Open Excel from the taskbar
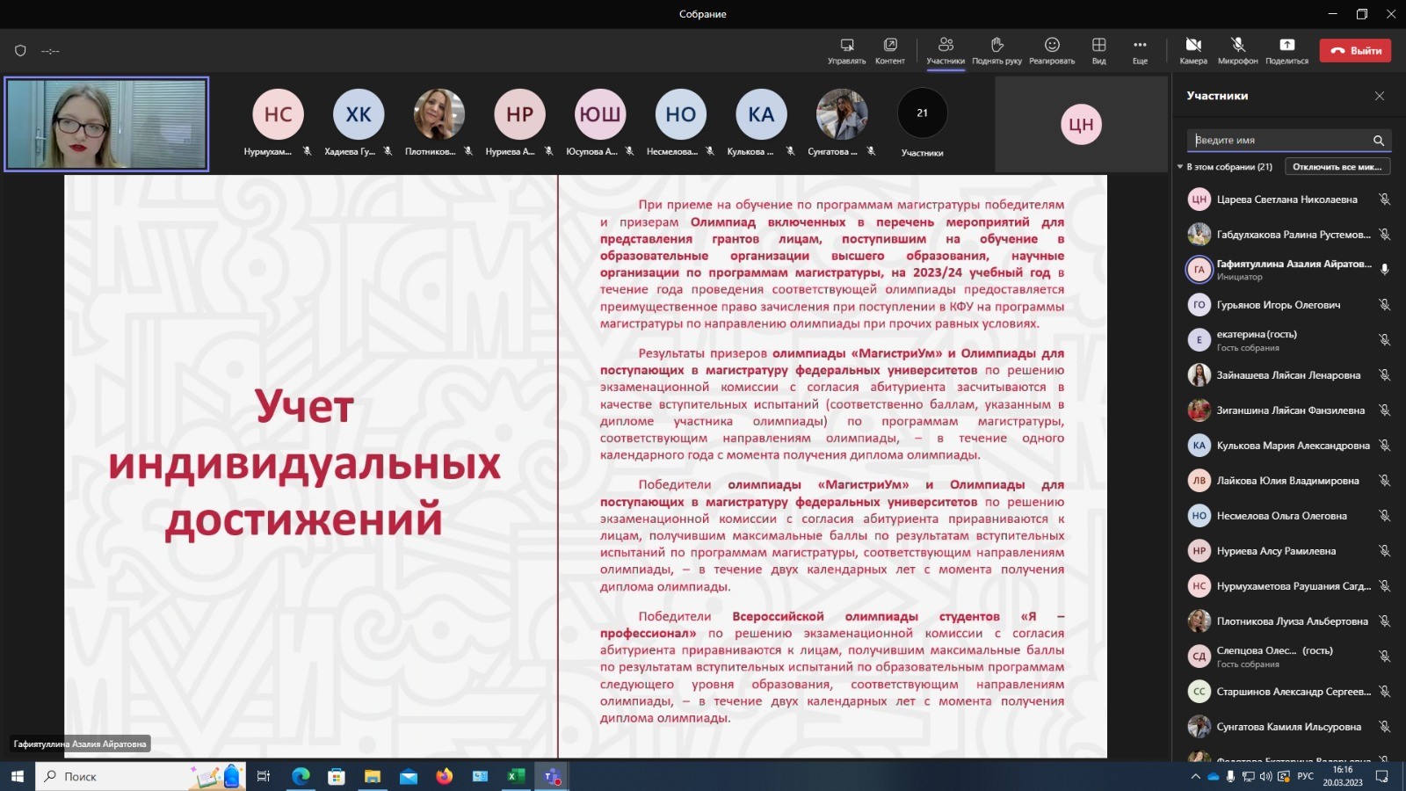1406x791 pixels. pyautogui.click(x=516, y=776)
